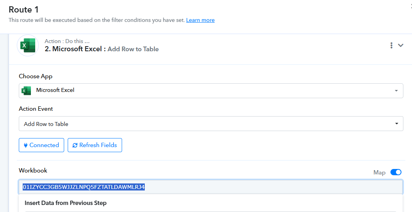Click the step title Add Row to Table
The image size is (412, 212).
[x=133, y=49]
